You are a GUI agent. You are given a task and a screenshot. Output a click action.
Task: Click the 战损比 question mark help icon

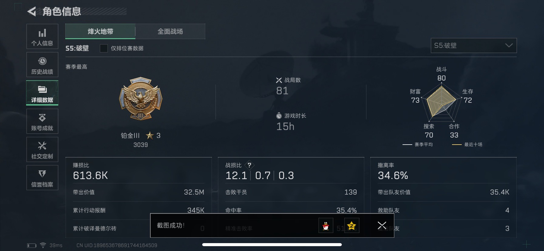[249, 165]
